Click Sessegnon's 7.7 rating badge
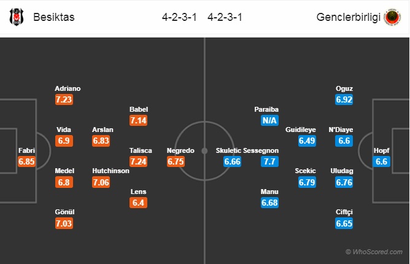Screen dimensions: 410x264 point(269,161)
